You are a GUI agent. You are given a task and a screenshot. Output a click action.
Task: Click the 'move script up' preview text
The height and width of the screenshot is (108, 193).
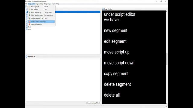[117, 52]
